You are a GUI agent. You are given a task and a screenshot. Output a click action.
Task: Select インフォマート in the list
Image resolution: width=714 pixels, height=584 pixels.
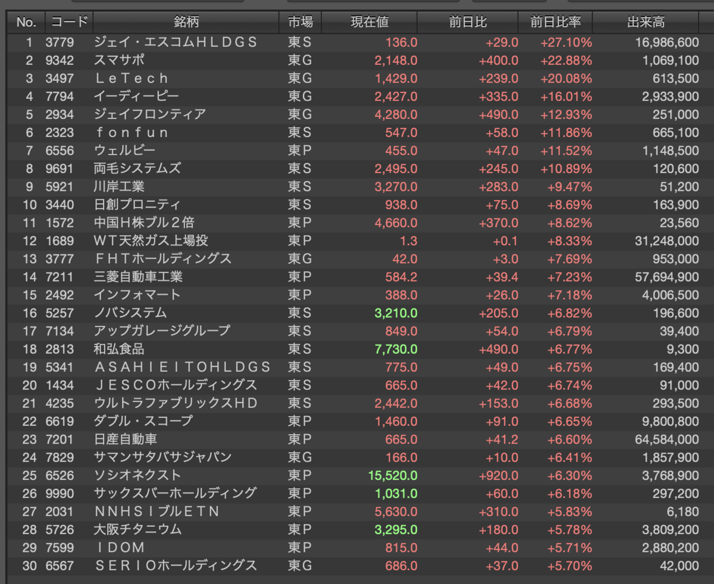pyautogui.click(x=137, y=294)
